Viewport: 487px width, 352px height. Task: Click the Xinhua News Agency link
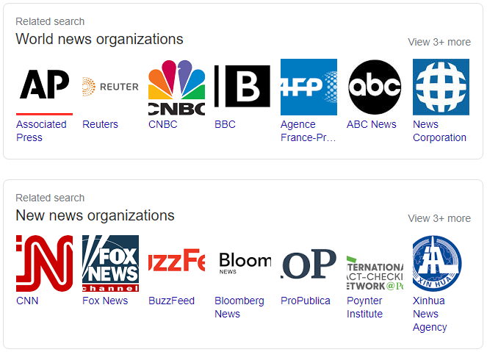430,314
